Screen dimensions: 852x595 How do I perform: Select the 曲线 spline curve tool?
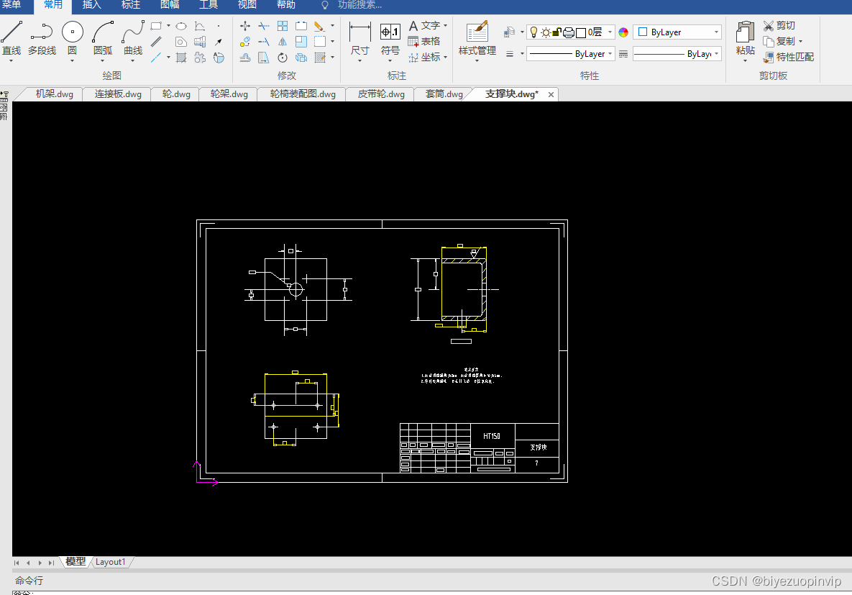pyautogui.click(x=133, y=37)
